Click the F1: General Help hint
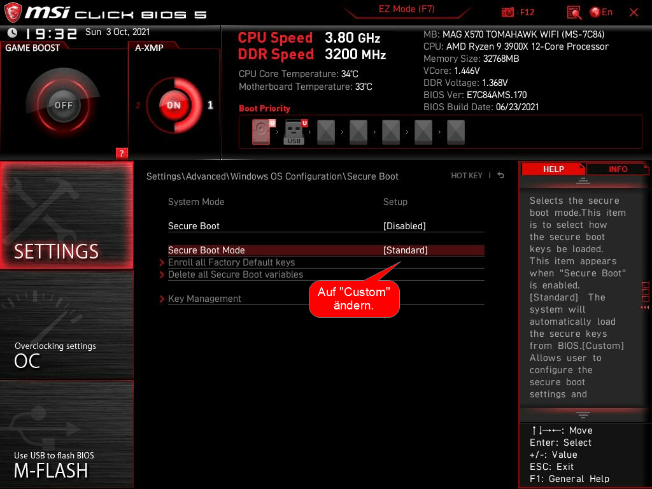Image resolution: width=652 pixels, height=489 pixels. [x=569, y=479]
